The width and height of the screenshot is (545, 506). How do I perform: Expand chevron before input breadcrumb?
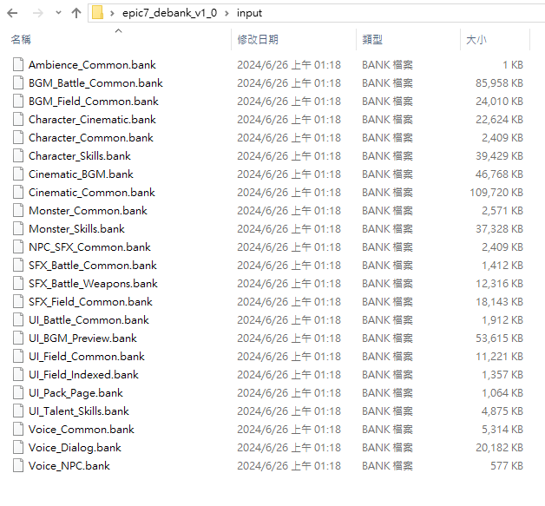pos(227,13)
